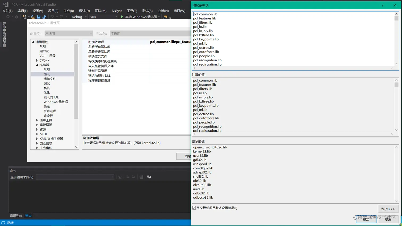Click the Save All toolbar icon
402x226 pixels.
tap(44, 17)
